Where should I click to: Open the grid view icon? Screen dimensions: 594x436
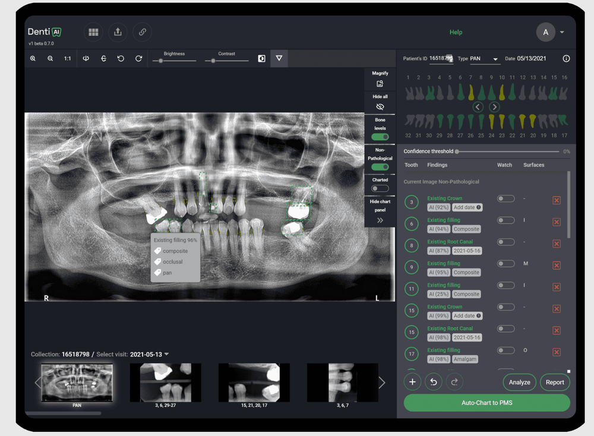tap(93, 32)
